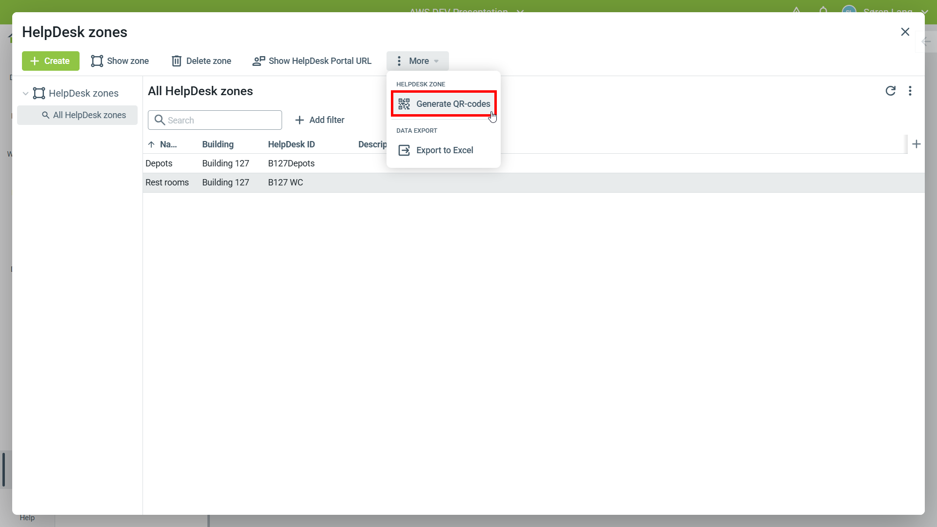Click the Show HelpDesk Portal URL icon

259,61
